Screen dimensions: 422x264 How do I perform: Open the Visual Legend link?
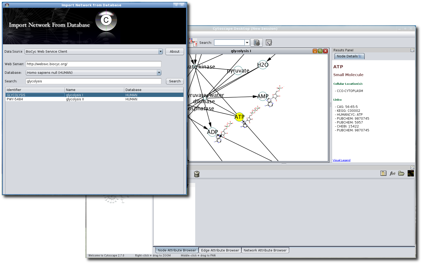pyautogui.click(x=341, y=160)
